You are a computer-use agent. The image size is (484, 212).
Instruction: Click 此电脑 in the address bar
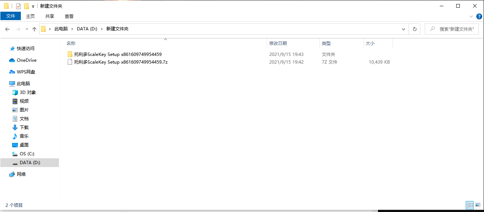(61, 29)
